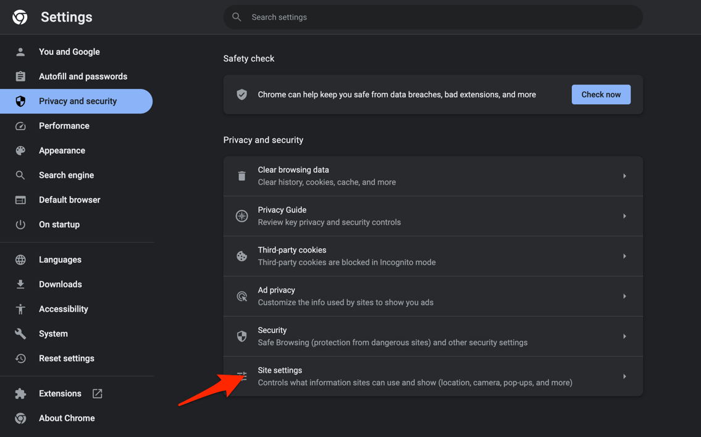Viewport: 701px width, 437px height.
Task: Click the Performance speedometer icon
Action: [20, 125]
